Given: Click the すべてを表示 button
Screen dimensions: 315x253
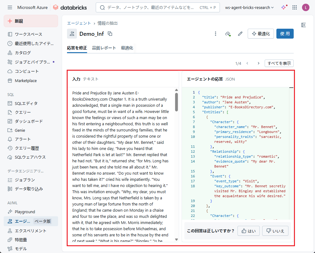Looking at the screenshot, I should coord(279,63).
